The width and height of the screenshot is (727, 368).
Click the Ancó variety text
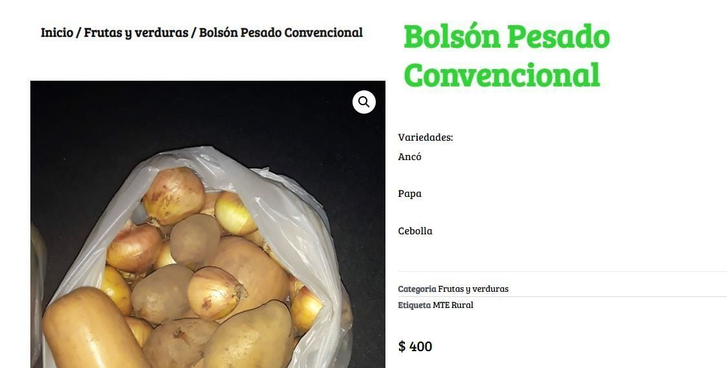click(409, 157)
